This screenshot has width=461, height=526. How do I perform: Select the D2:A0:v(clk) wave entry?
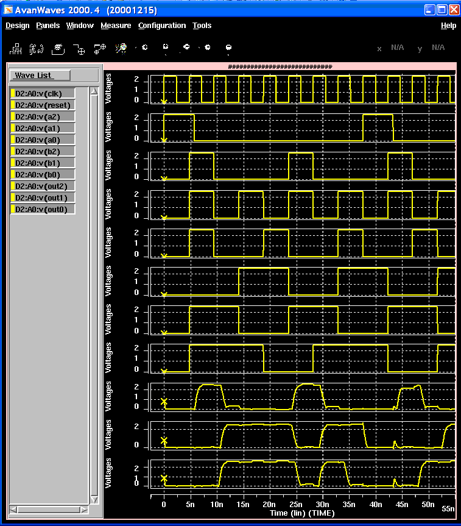click(42, 94)
